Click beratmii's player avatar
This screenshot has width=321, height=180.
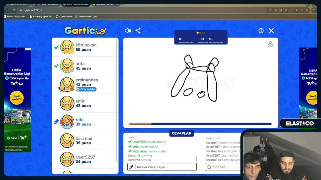point(67,140)
